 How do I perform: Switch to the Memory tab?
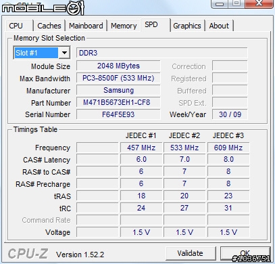[124, 26]
